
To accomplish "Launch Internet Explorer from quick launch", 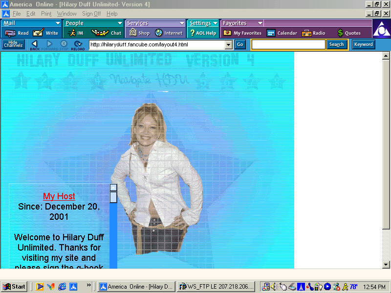I will coord(62,287).
